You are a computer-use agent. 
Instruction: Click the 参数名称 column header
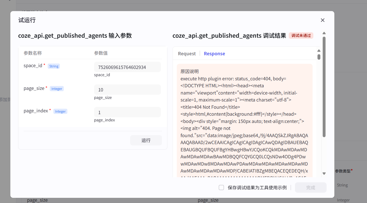click(33, 53)
